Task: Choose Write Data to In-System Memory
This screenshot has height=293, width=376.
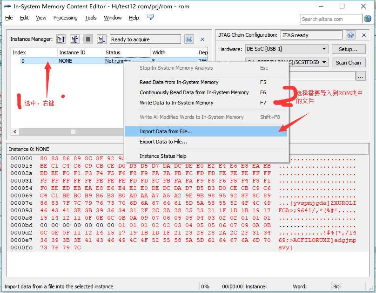Action: pos(206,103)
